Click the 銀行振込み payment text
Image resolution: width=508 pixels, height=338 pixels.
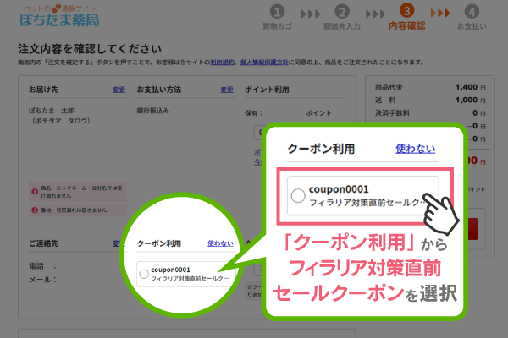(153, 111)
